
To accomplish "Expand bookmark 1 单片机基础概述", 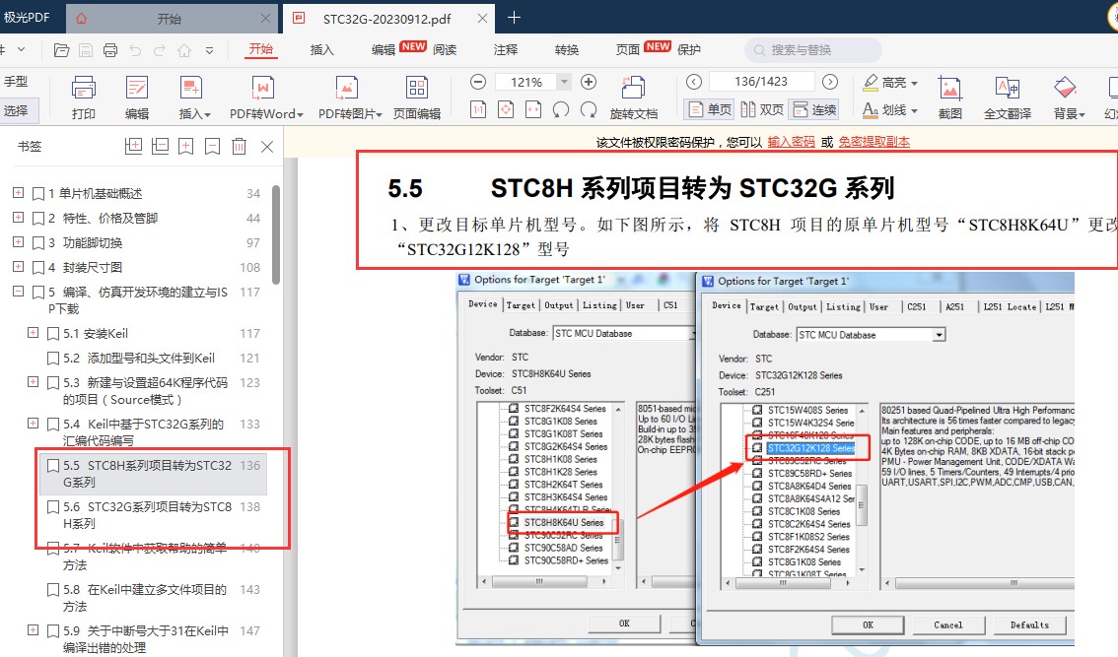I will [x=19, y=192].
